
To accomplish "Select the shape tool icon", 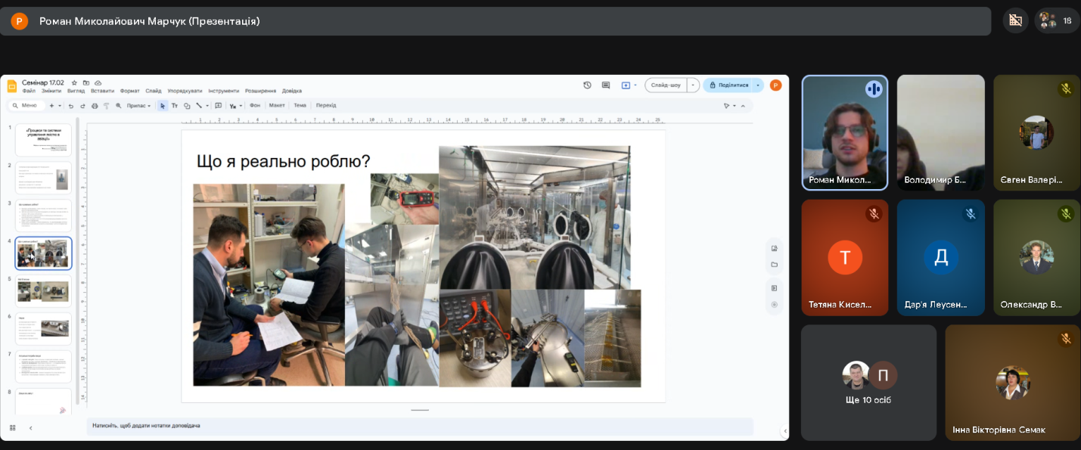I will [x=187, y=106].
